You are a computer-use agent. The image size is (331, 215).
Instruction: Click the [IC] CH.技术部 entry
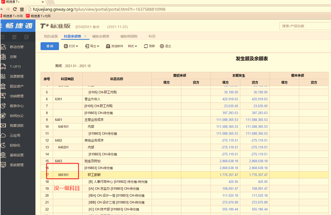tap(114, 209)
